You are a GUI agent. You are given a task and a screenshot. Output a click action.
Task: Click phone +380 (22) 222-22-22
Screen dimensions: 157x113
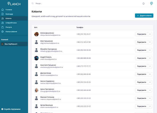click(x=84, y=106)
